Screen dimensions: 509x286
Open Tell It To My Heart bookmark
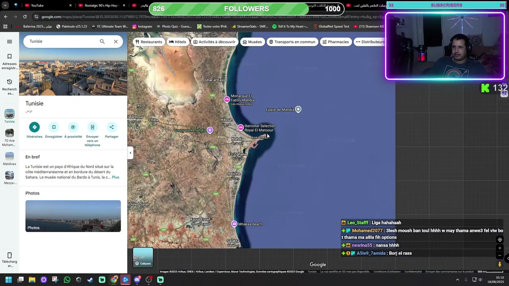click(x=290, y=27)
